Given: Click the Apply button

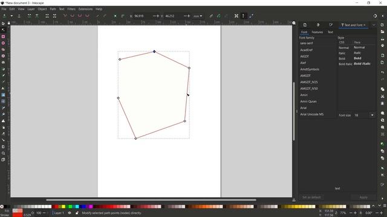Looking at the screenshot, I should tap(363, 197).
